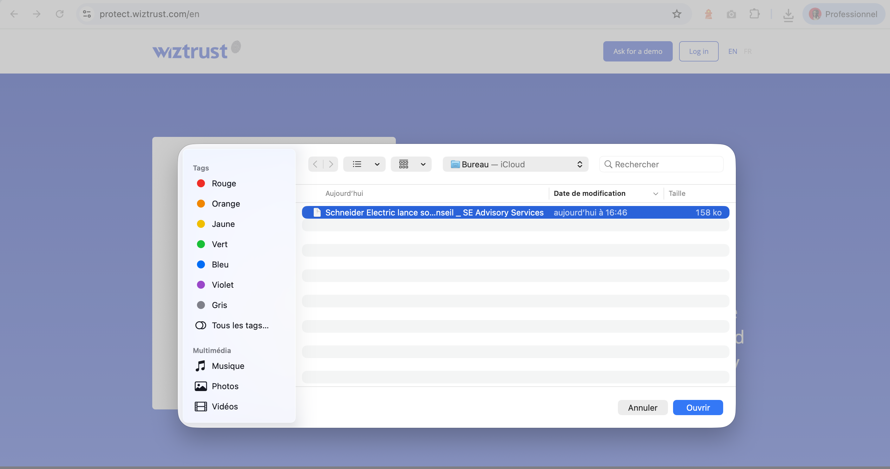The height and width of the screenshot is (469, 890).
Task: Select the Rouge color tag
Action: (224, 183)
